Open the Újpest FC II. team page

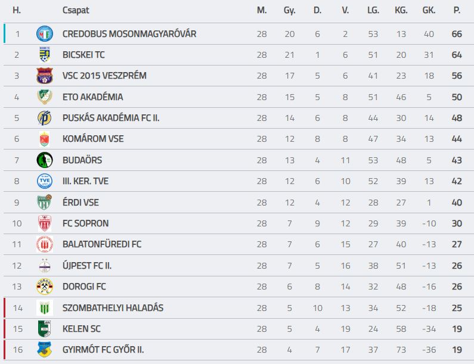87,265
